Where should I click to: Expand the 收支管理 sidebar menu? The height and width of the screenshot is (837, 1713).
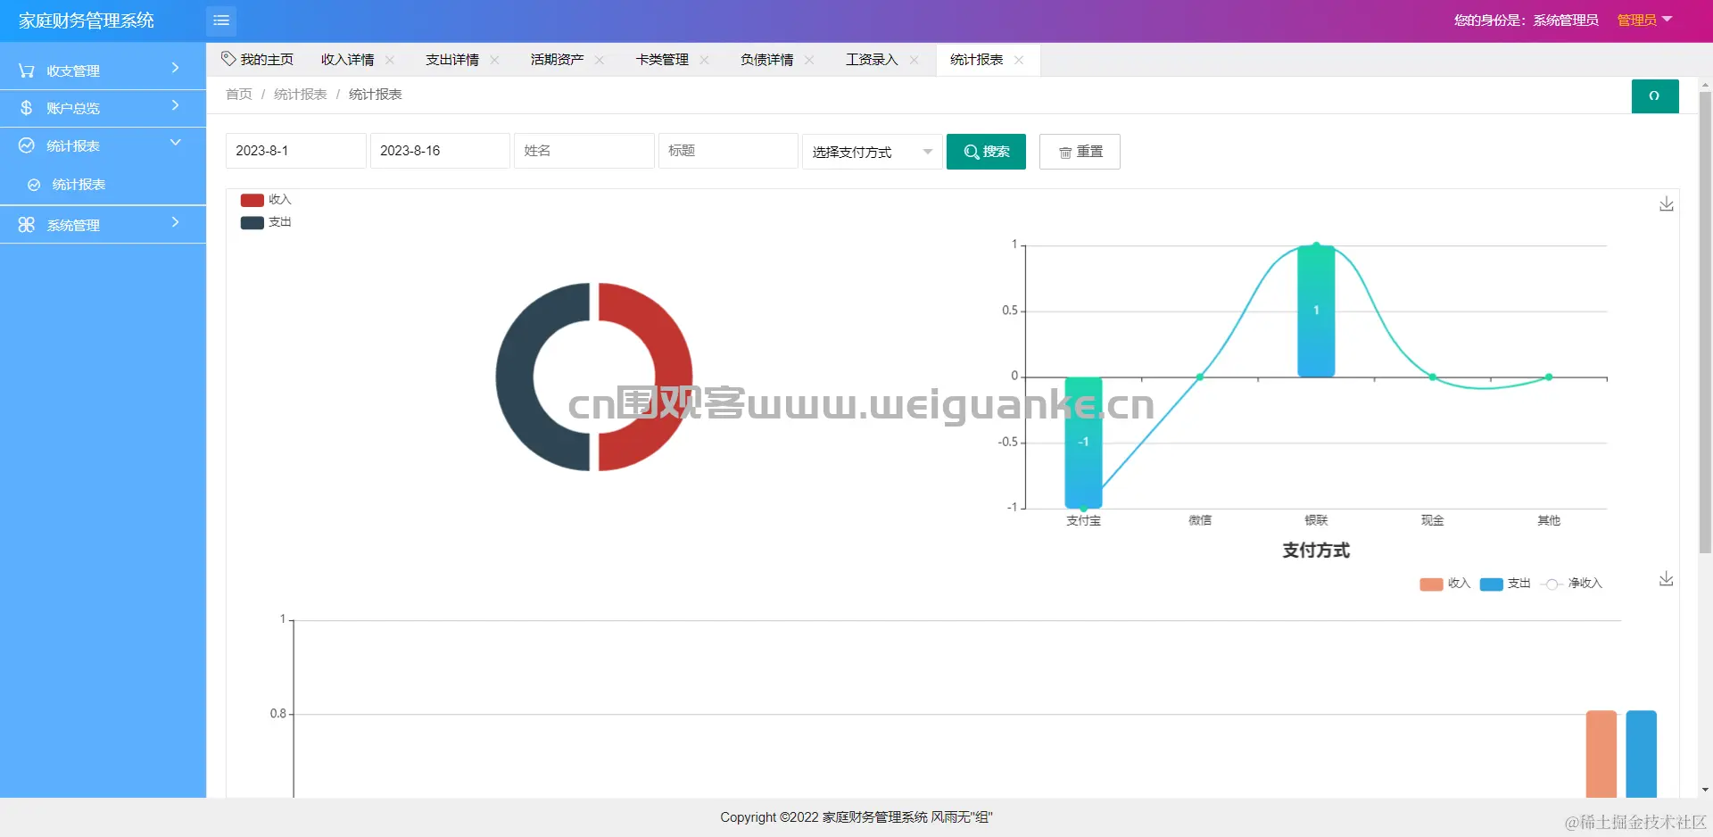click(103, 70)
